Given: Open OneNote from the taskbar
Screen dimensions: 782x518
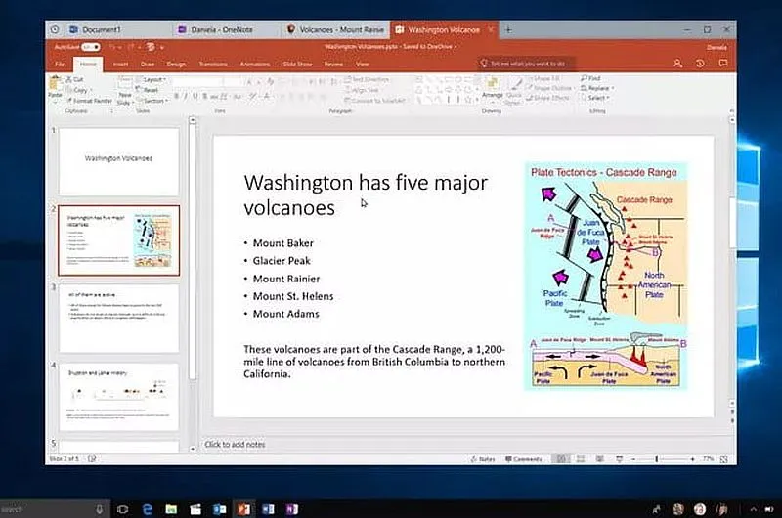Looking at the screenshot, I should tap(291, 509).
